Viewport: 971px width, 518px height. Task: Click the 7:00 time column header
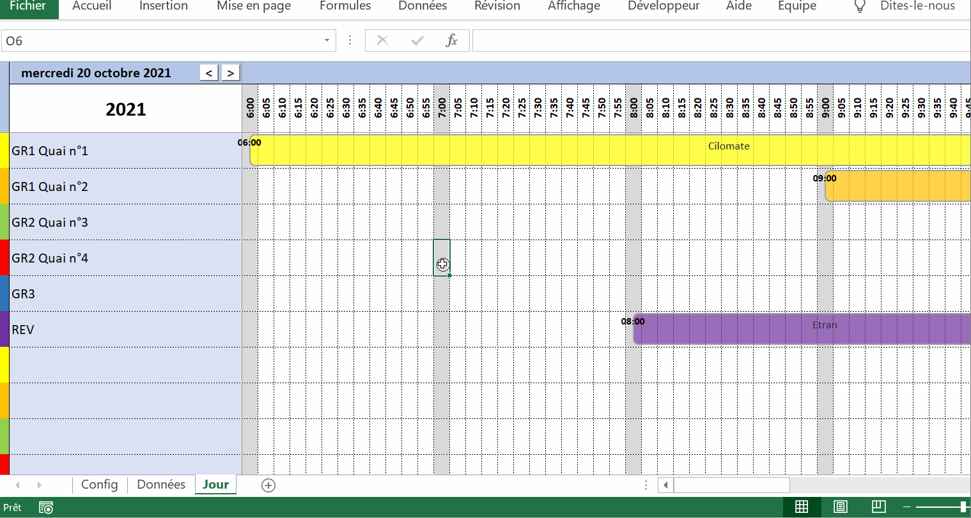coord(442,109)
